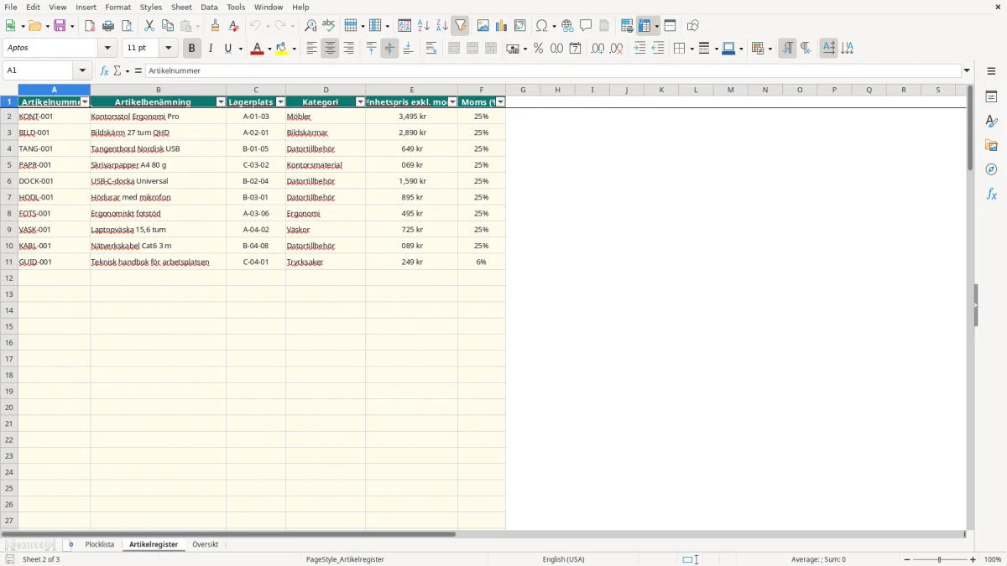Toggle horizontal center alignment

point(330,49)
